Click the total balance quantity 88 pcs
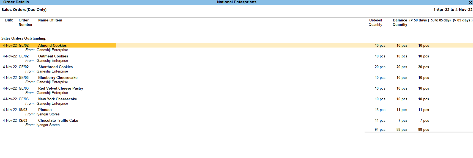473x158 pixels. click(x=402, y=129)
